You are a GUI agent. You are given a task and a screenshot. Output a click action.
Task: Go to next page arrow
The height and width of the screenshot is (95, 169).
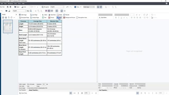(37, 7)
